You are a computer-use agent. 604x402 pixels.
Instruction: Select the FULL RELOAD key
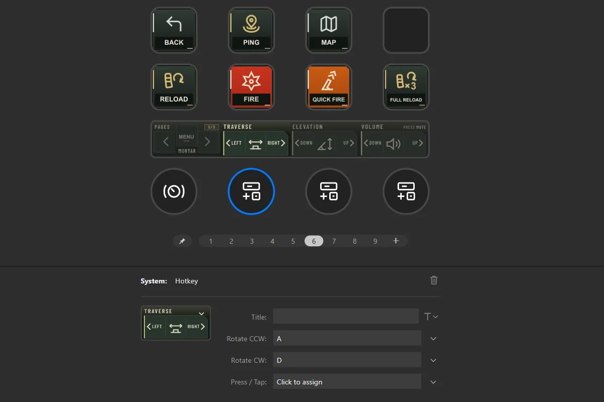406,87
